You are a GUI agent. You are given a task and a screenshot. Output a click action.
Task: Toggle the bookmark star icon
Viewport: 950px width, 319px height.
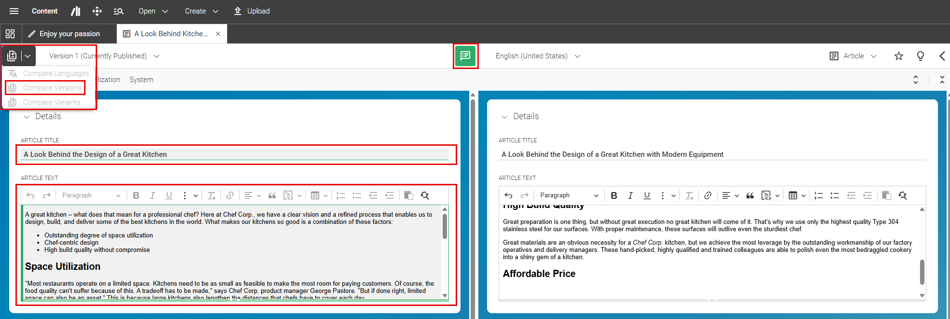[899, 56]
